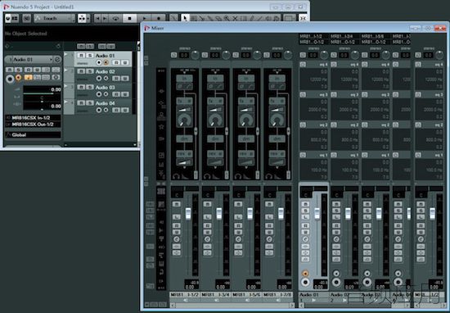
Task: Select the Mute X tool in the toolbar
Action: 235,18
